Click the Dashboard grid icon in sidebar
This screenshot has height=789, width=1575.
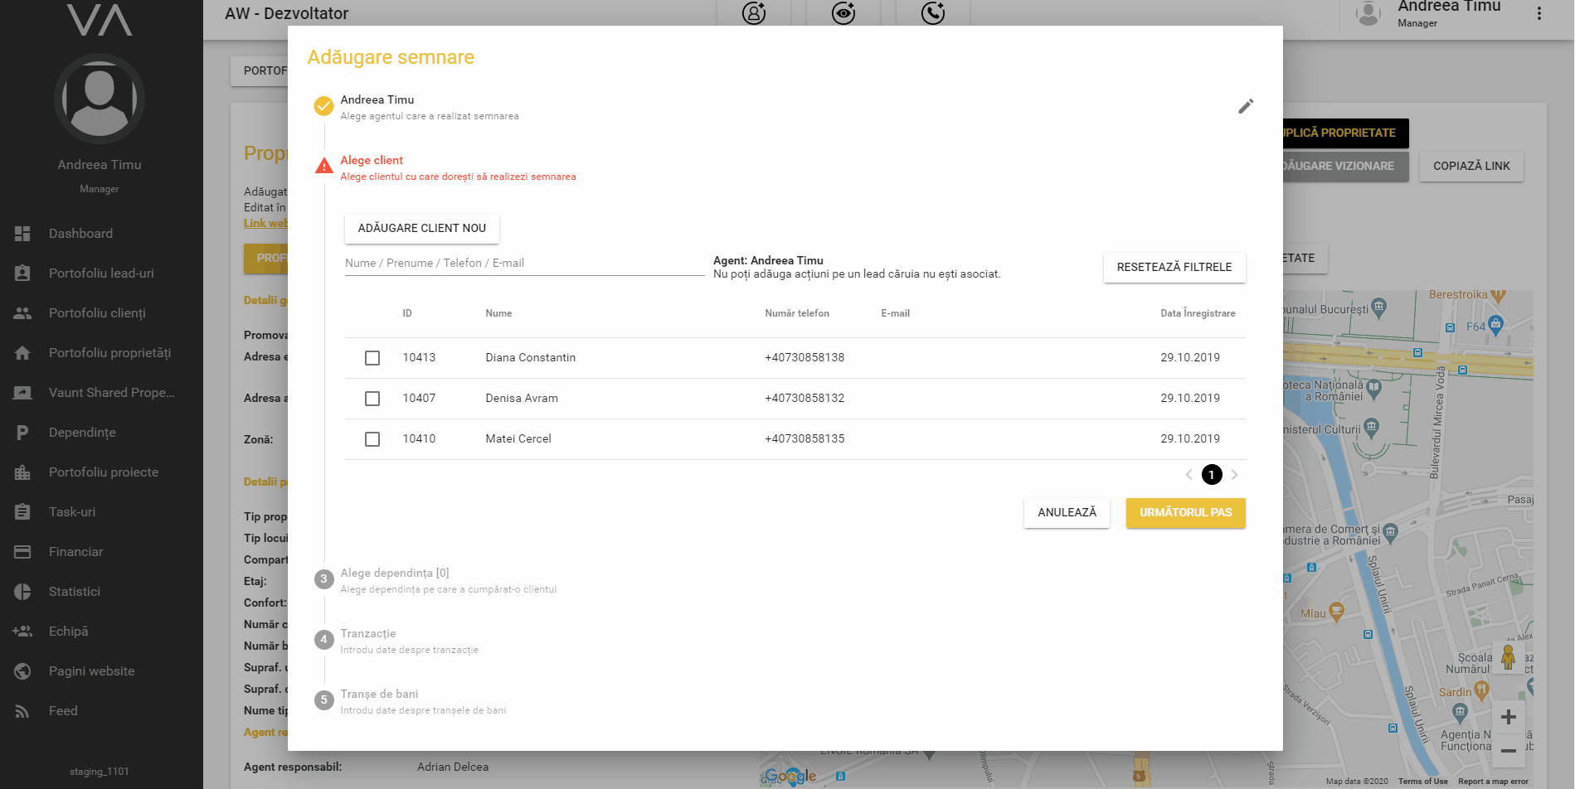point(22,234)
